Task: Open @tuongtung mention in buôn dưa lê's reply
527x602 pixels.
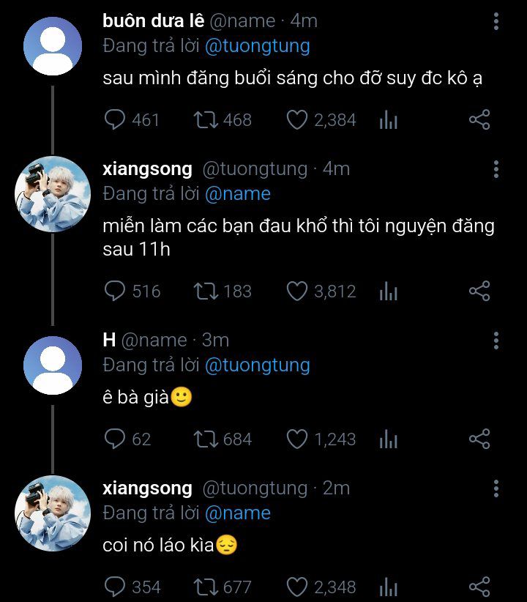Action: tap(258, 46)
